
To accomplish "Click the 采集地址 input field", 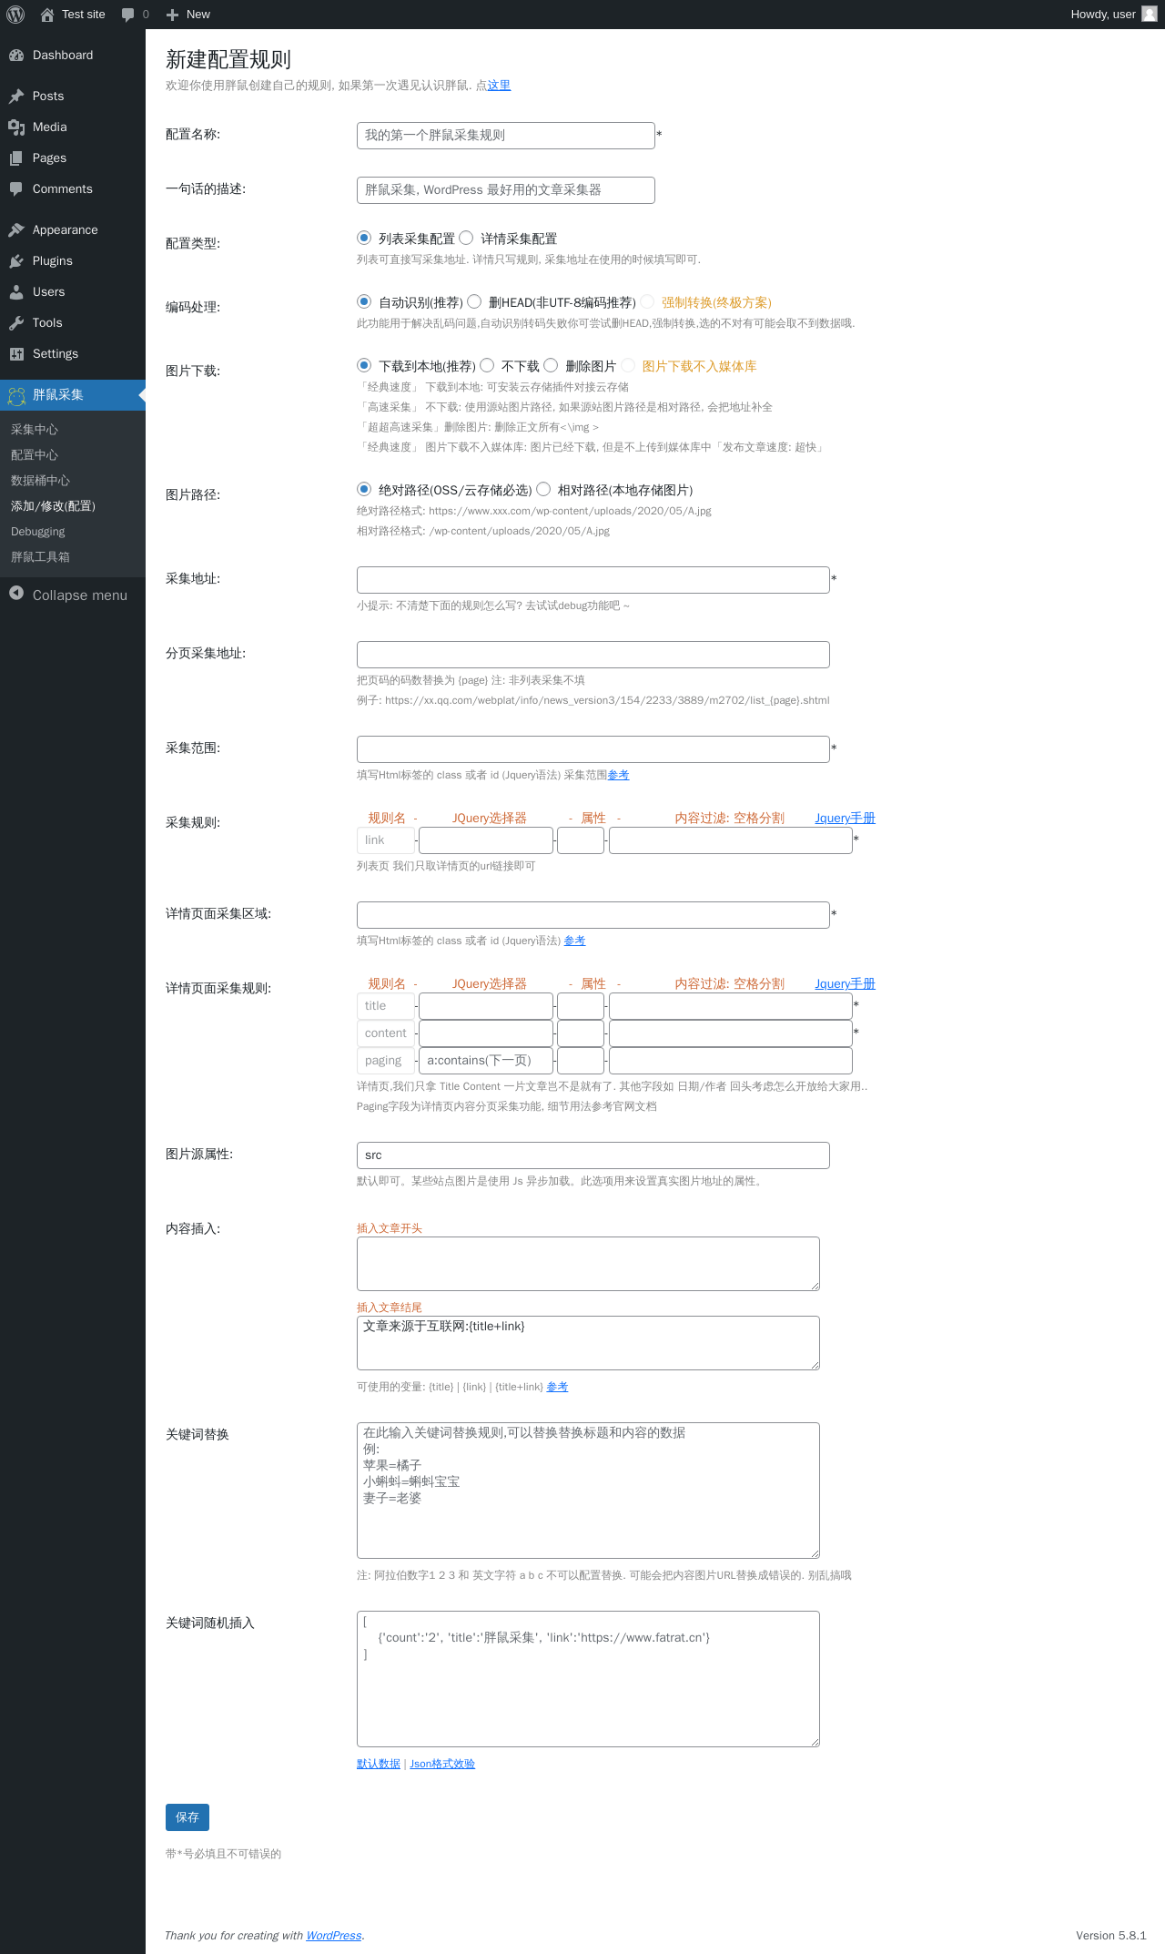I will click(593, 580).
